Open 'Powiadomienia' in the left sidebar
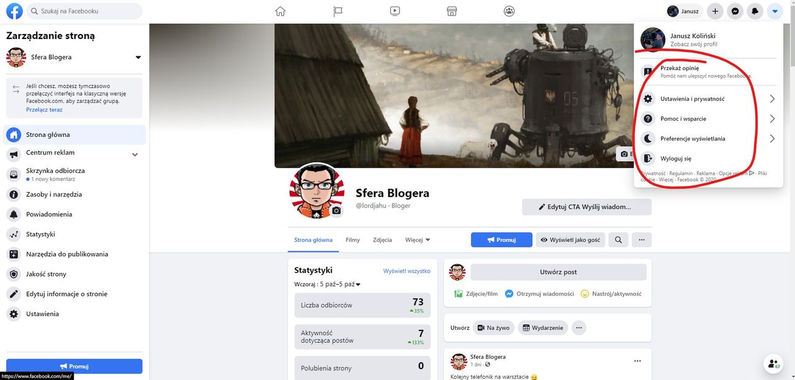Image resolution: width=795 pixels, height=380 pixels. point(75,214)
